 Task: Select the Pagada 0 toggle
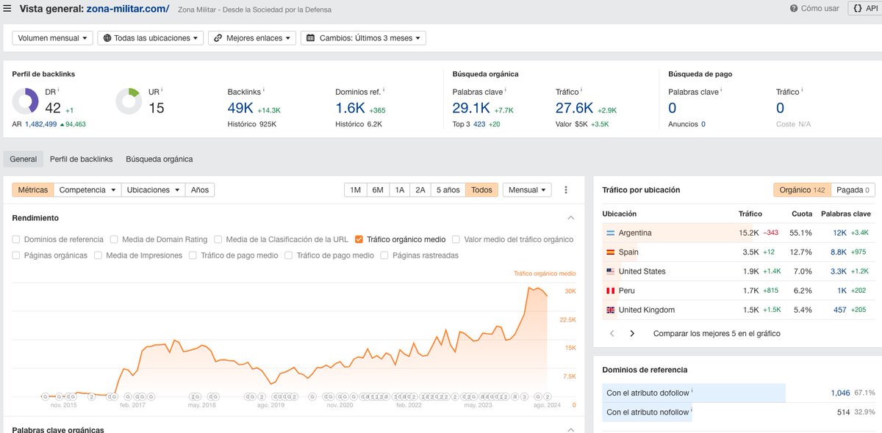point(853,190)
